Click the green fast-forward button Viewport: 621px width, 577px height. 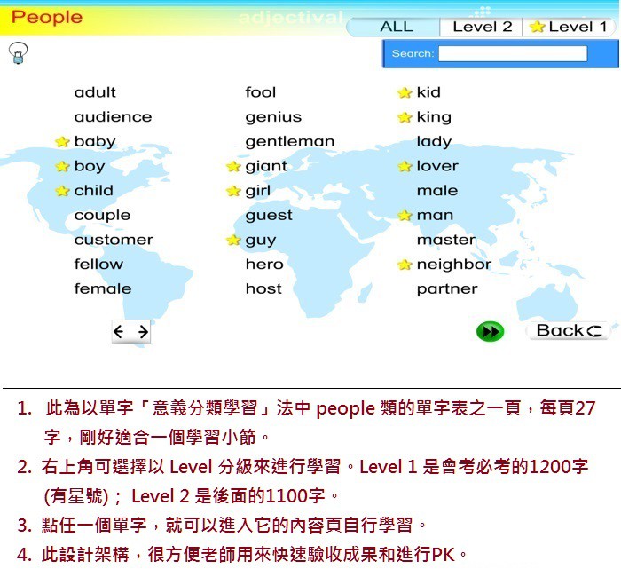490,331
